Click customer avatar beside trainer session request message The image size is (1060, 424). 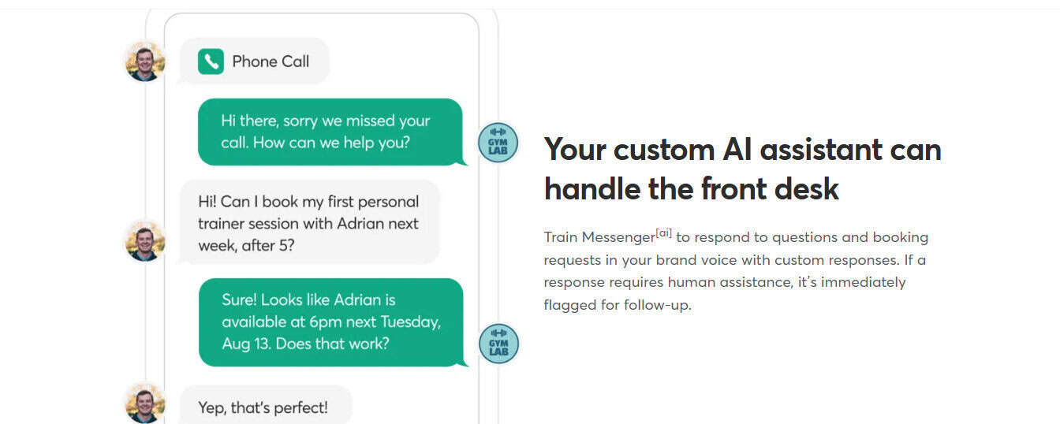(145, 241)
